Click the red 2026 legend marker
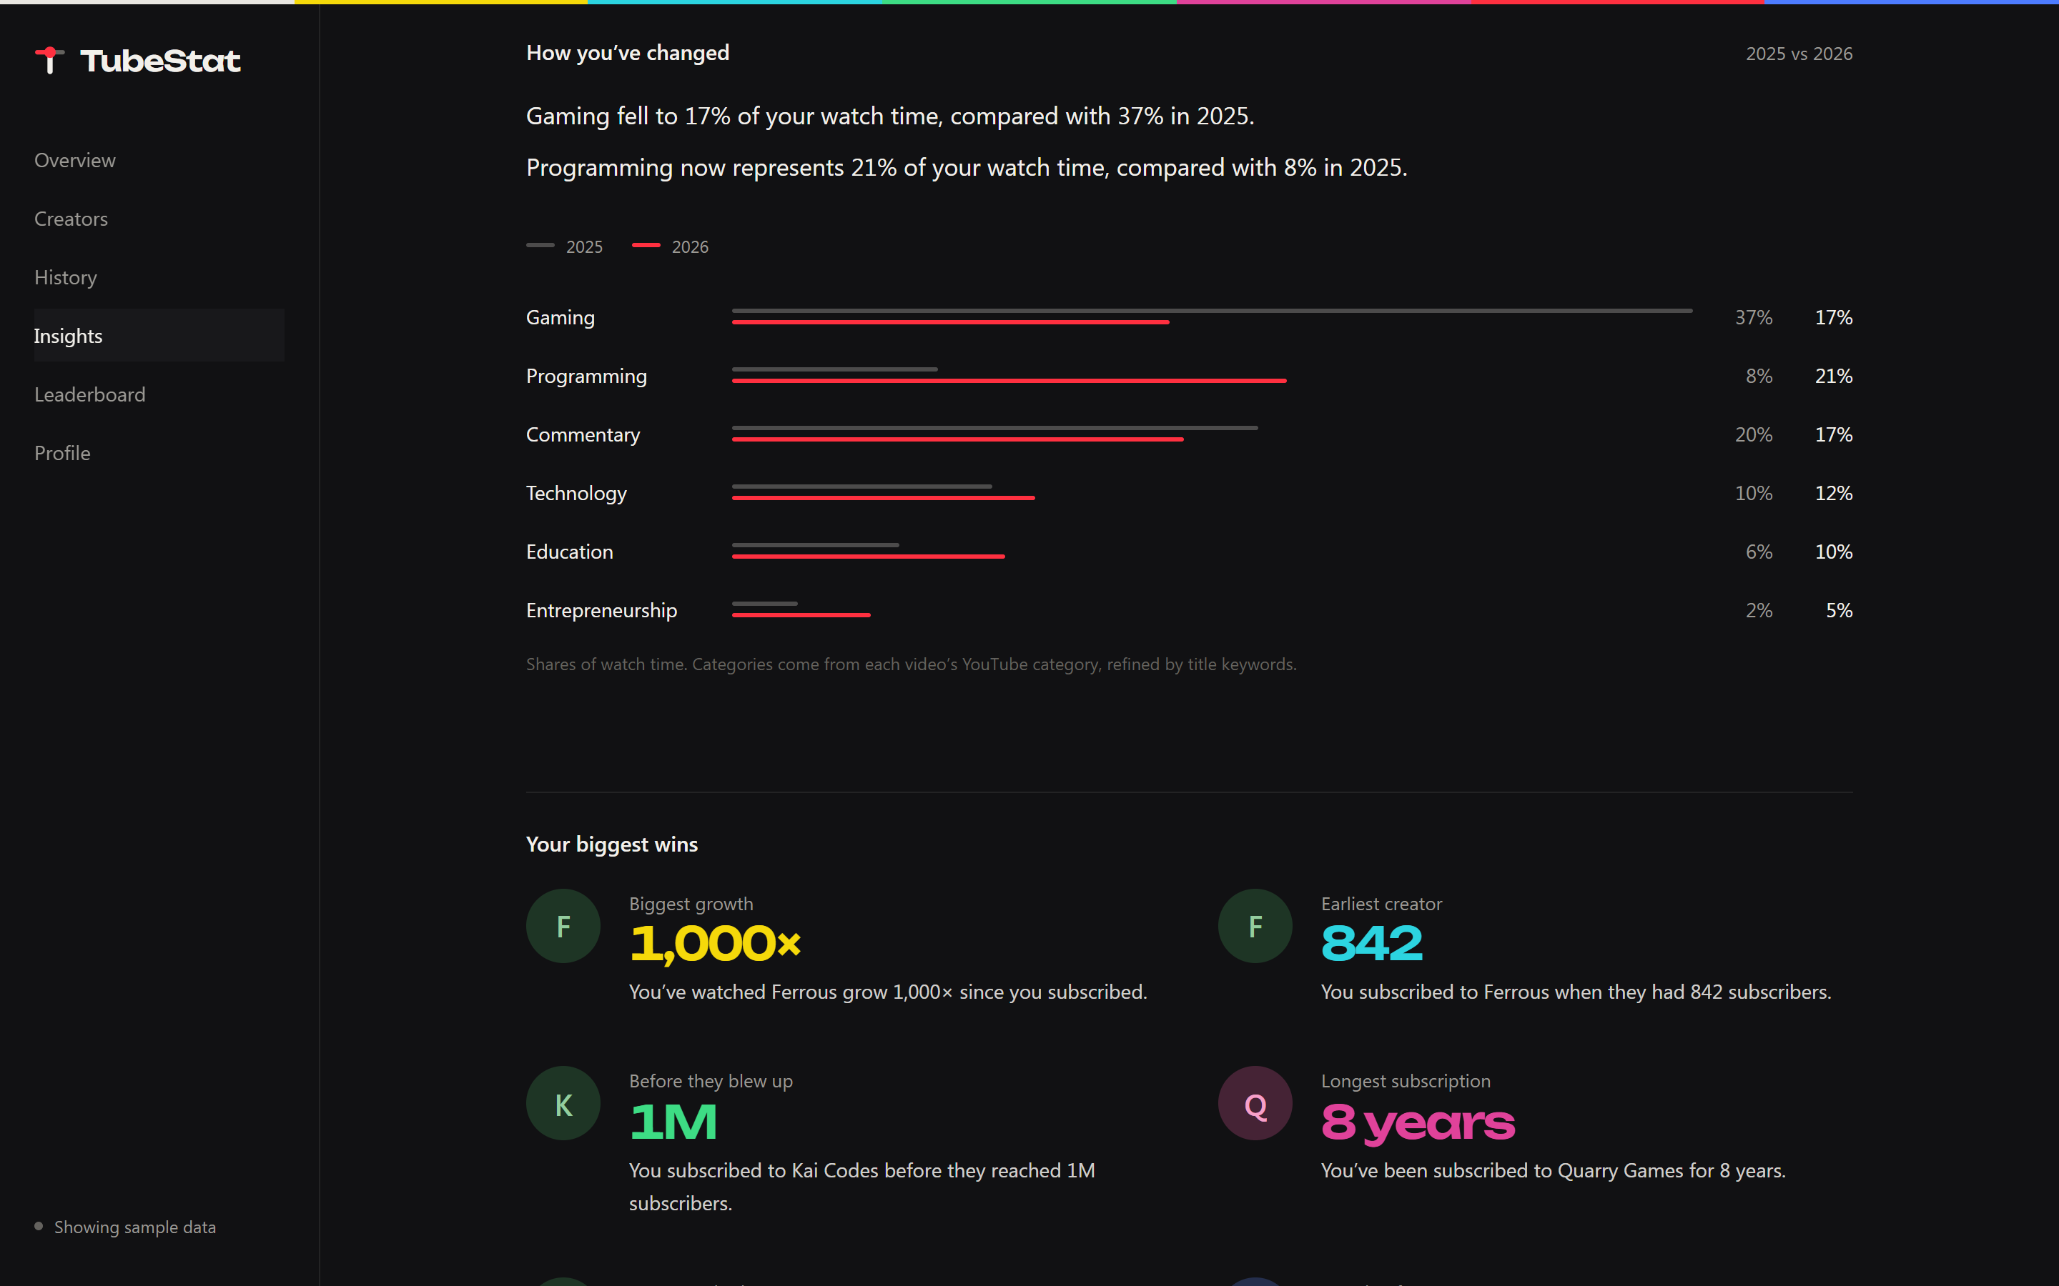The image size is (2059, 1286). (x=646, y=246)
